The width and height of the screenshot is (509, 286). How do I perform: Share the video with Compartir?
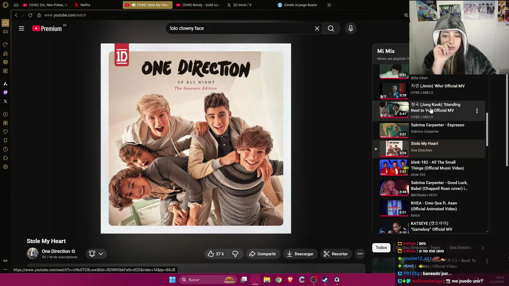coord(262,254)
